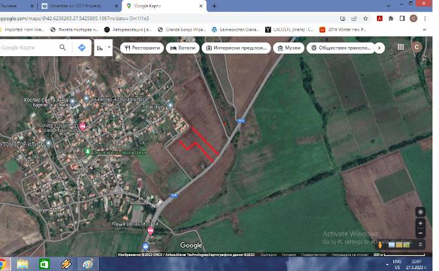Open the Google apps grid icon
The width and height of the screenshot is (439, 271).
tap(400, 47)
